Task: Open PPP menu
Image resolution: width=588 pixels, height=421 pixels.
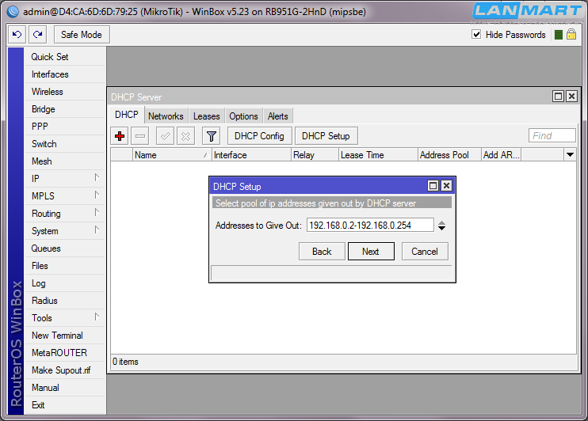Action: tap(64, 127)
